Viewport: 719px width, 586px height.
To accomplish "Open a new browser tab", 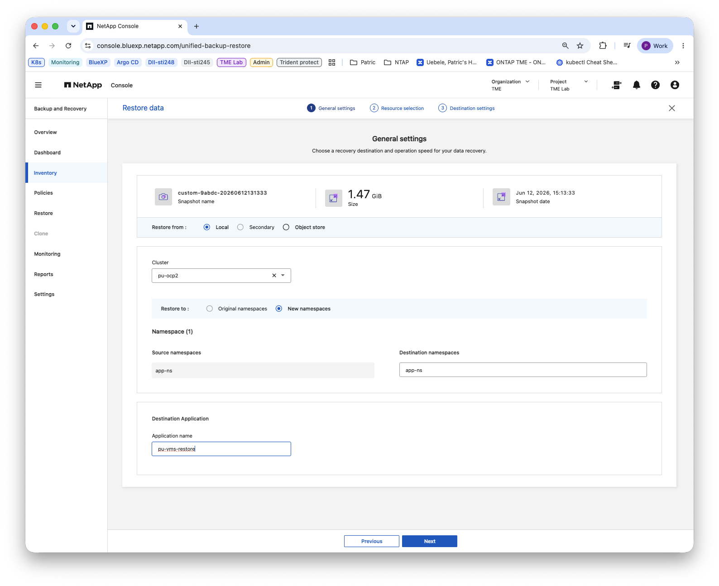I will click(197, 26).
